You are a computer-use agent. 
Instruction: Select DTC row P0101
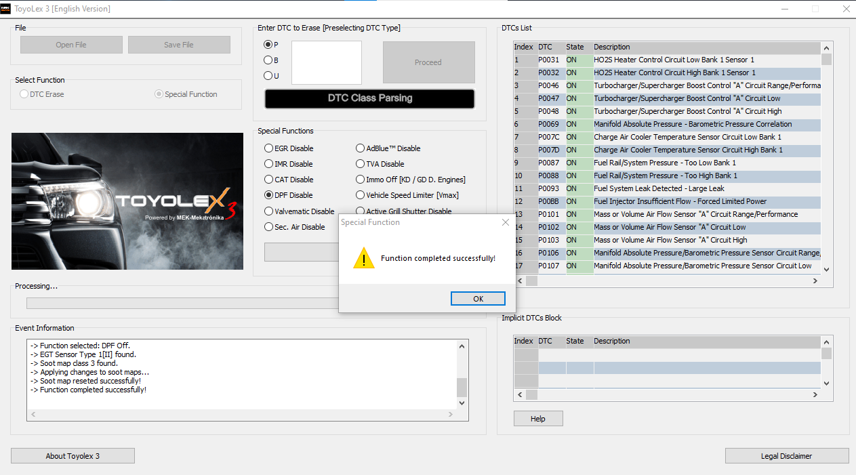tap(668, 214)
